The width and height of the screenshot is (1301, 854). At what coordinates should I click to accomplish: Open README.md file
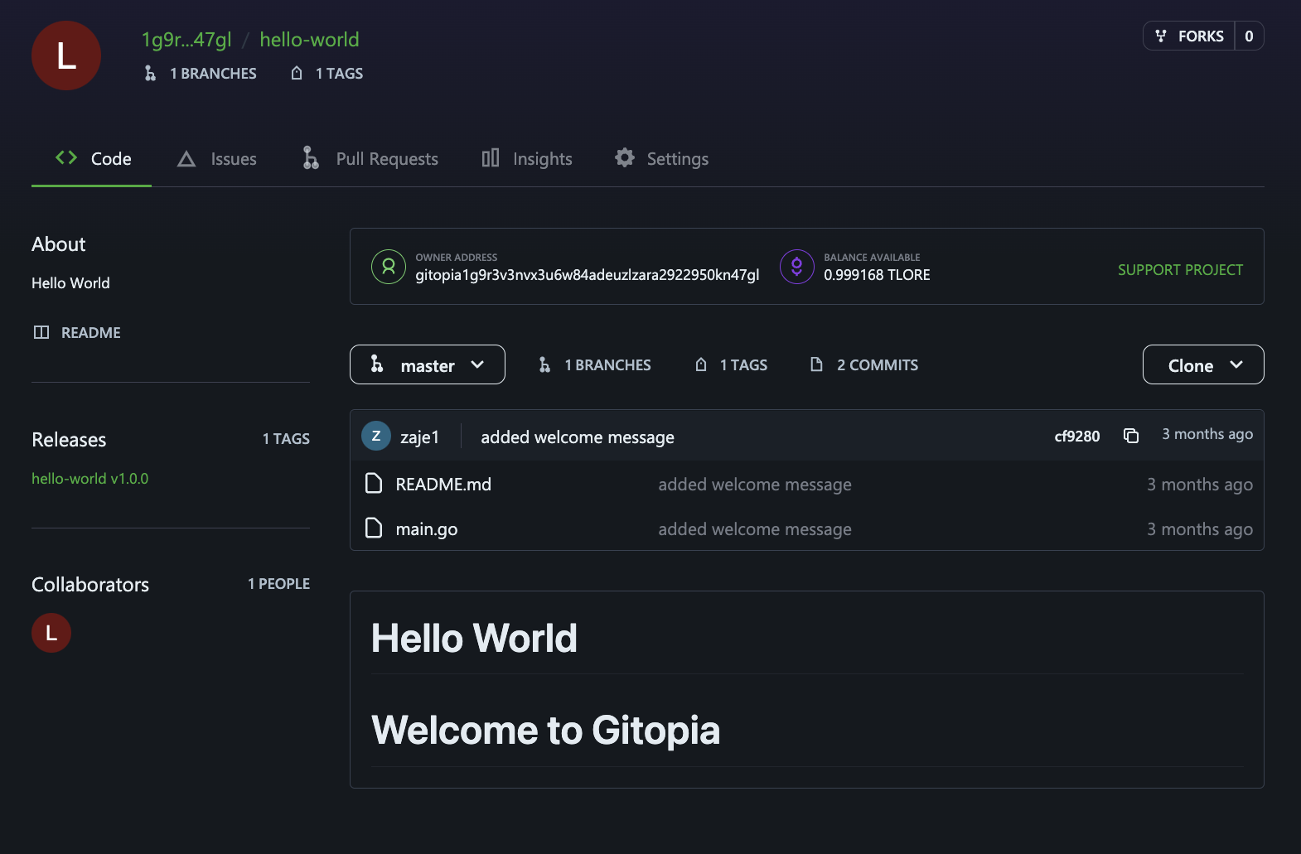pyautogui.click(x=443, y=485)
